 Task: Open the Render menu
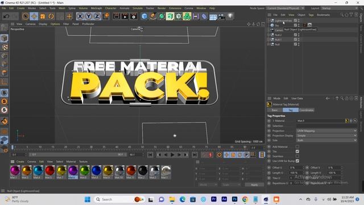162,8
